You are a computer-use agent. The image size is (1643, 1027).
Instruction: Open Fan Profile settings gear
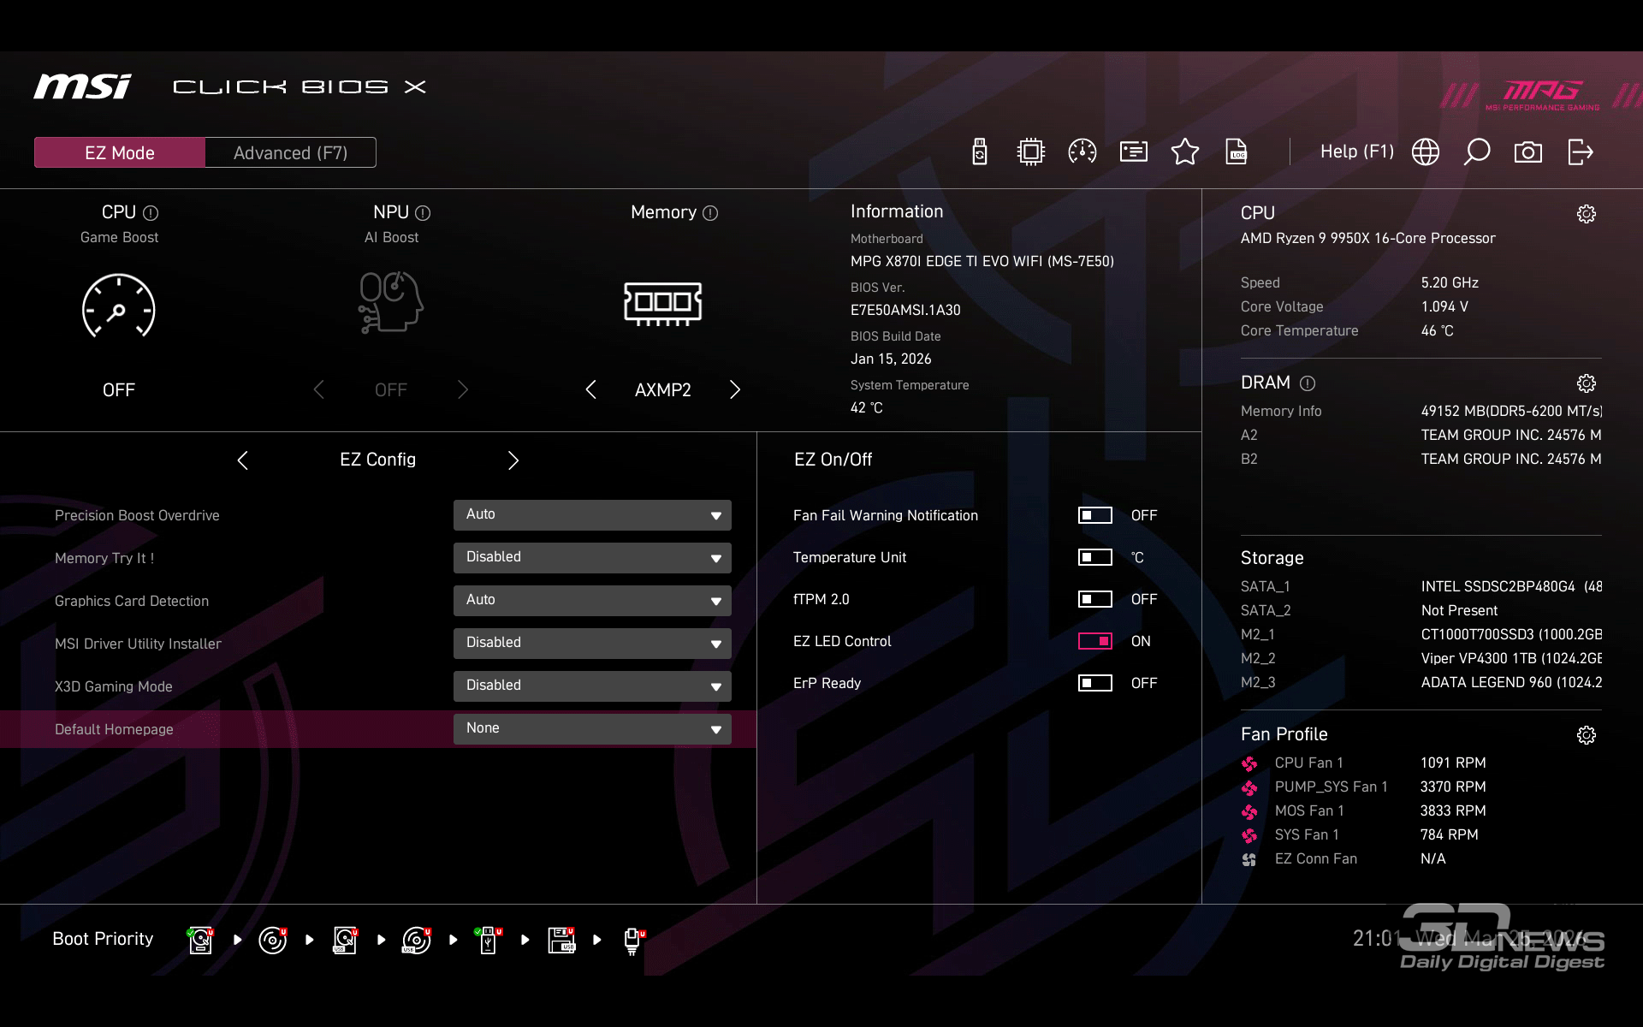1586,735
